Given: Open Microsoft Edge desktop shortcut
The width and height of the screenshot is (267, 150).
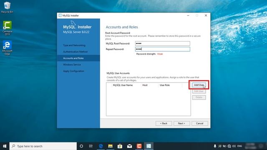Looking at the screenshot, I should coord(7,48).
